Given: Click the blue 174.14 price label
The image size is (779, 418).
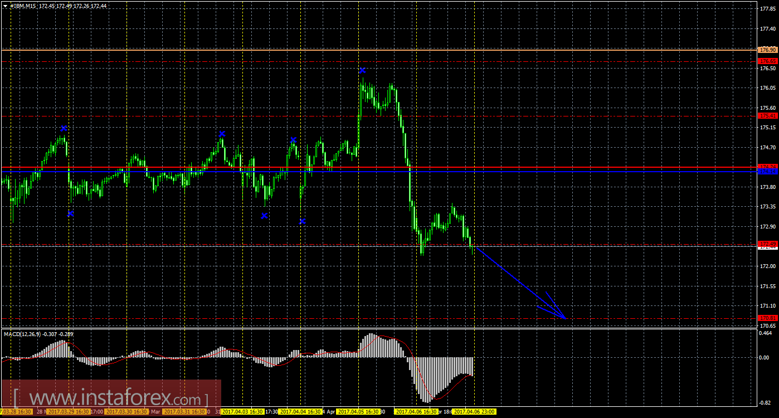Looking at the screenshot, I should click(x=768, y=172).
